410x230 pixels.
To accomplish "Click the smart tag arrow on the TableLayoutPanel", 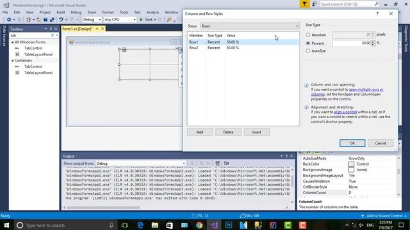I will (177, 49).
